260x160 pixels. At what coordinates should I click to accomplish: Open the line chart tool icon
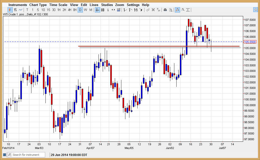[20, 10]
